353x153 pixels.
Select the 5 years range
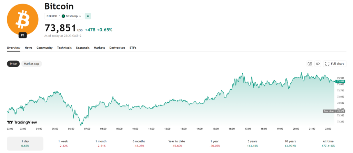[x=252, y=144]
